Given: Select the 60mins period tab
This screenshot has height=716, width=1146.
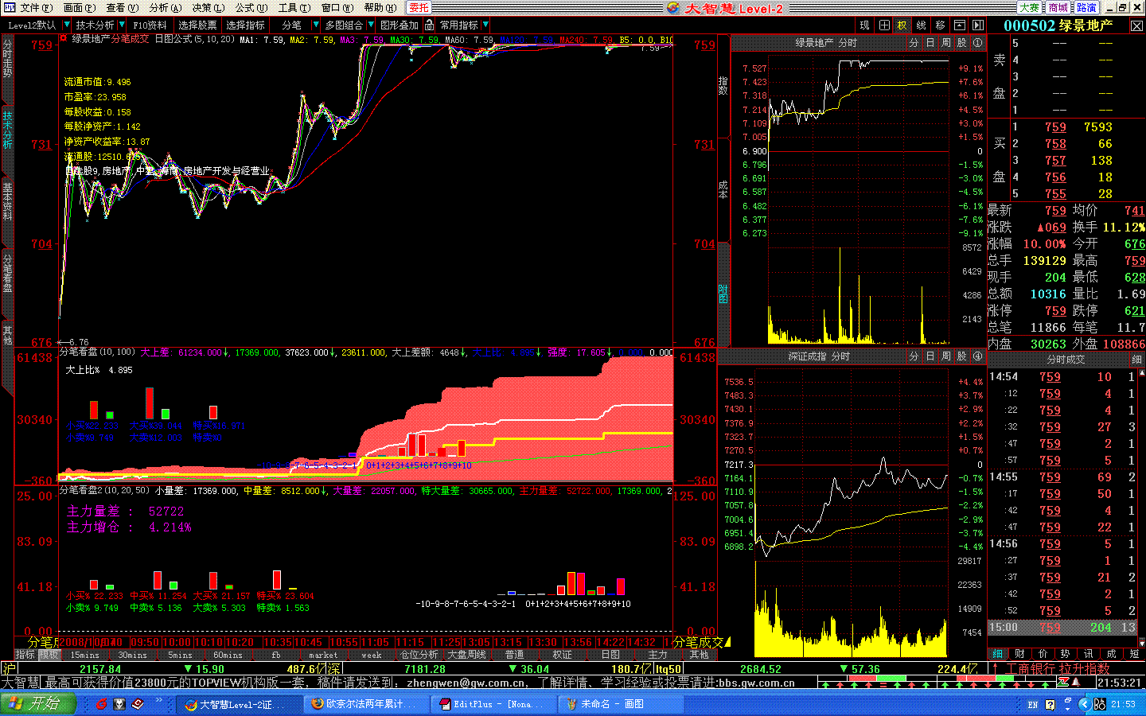Looking at the screenshot, I should 228,655.
